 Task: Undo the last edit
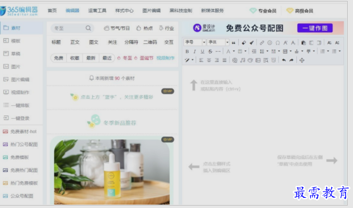tap(284, 60)
